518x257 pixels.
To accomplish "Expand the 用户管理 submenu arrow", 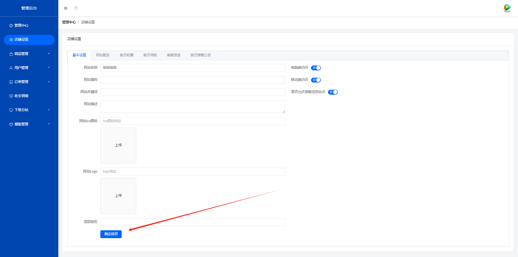I will [x=49, y=68].
